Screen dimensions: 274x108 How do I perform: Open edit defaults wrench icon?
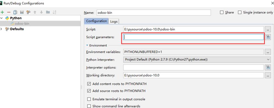[28, 12]
